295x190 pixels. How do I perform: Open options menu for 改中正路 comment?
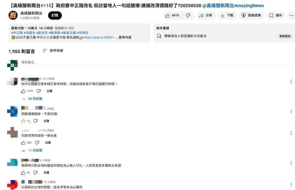click(291, 81)
